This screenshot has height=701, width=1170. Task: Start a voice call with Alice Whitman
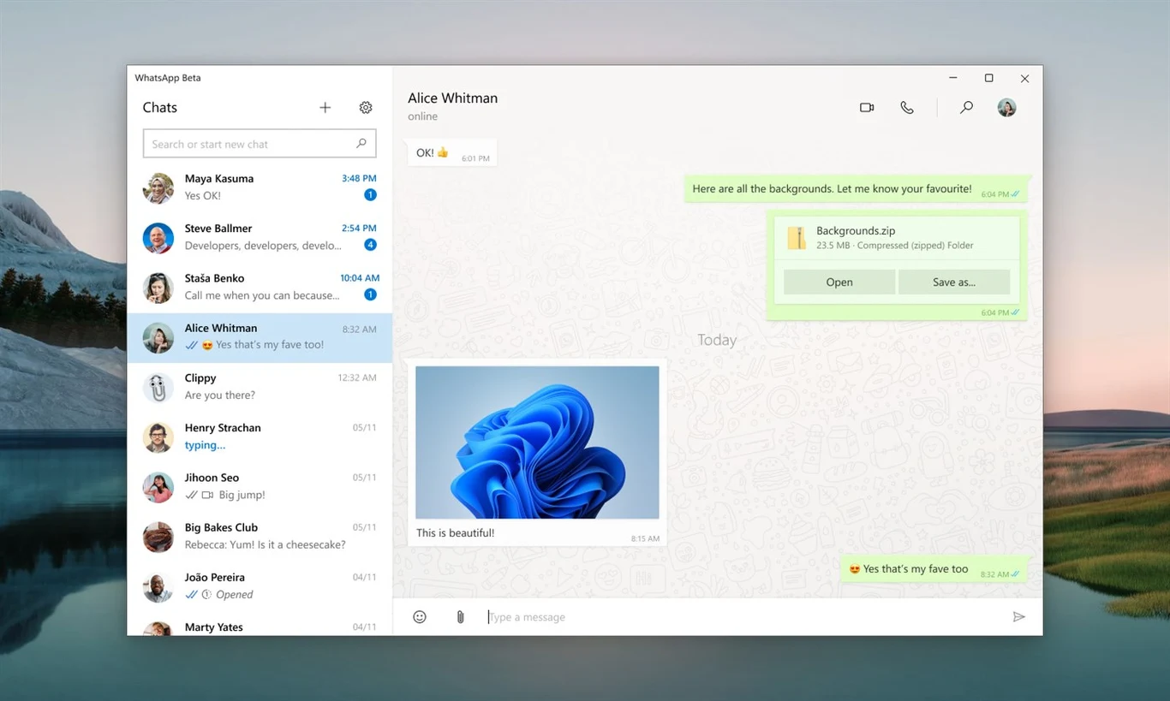[907, 107]
